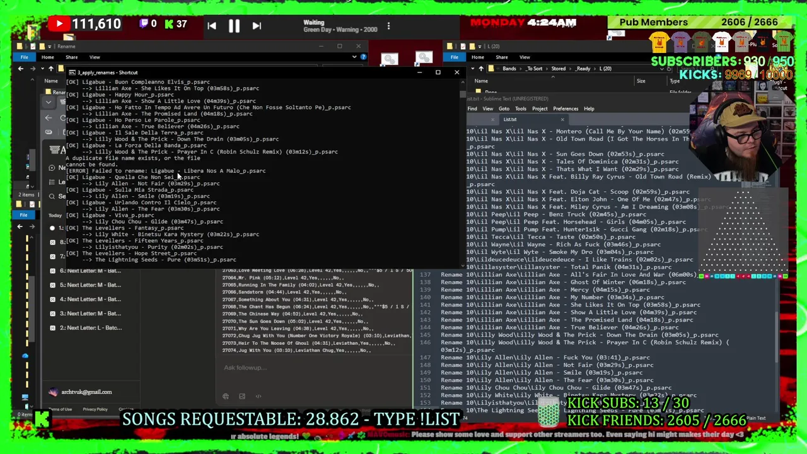Open Home tab in Rename explorer window
The height and width of the screenshot is (454, 807).
pyautogui.click(x=47, y=57)
